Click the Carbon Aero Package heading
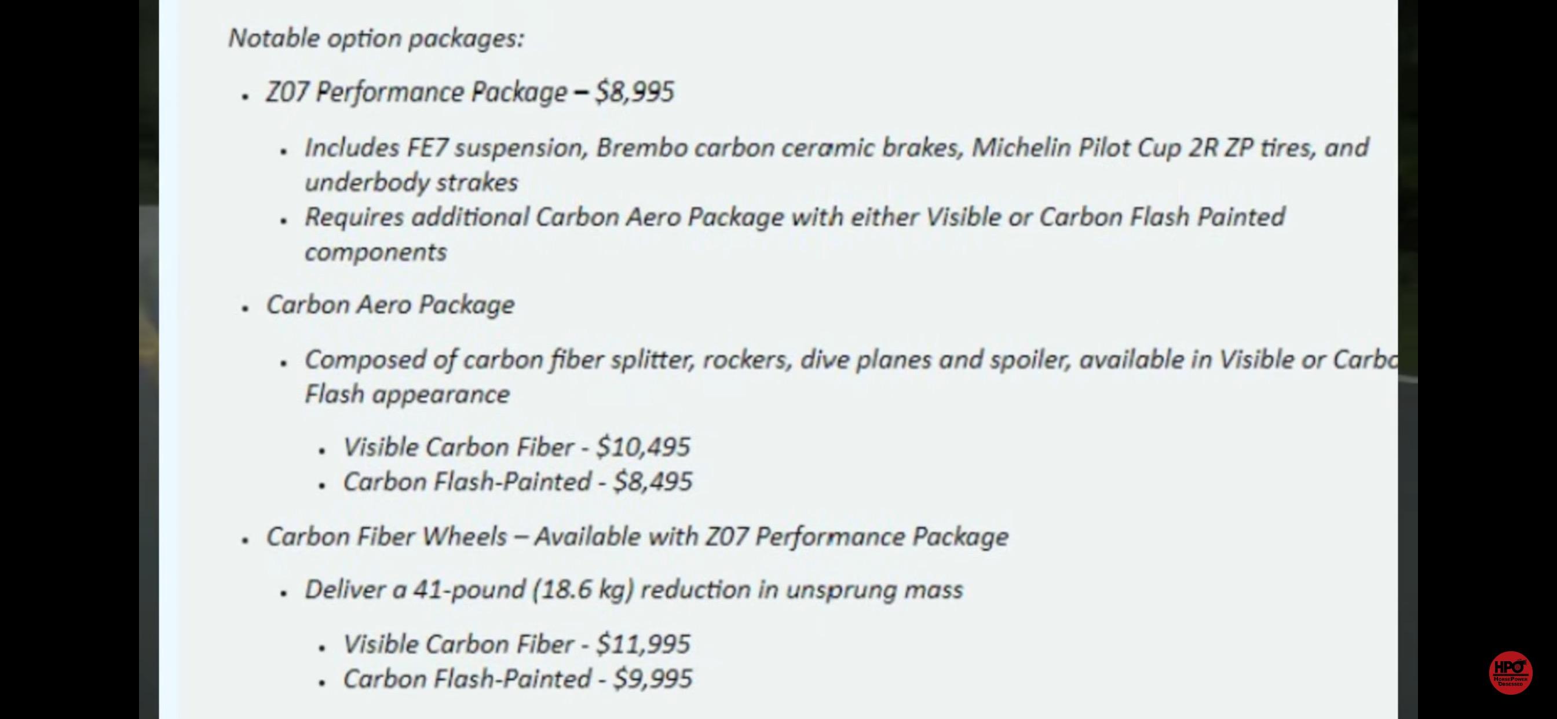This screenshot has width=1557, height=719. click(x=390, y=305)
